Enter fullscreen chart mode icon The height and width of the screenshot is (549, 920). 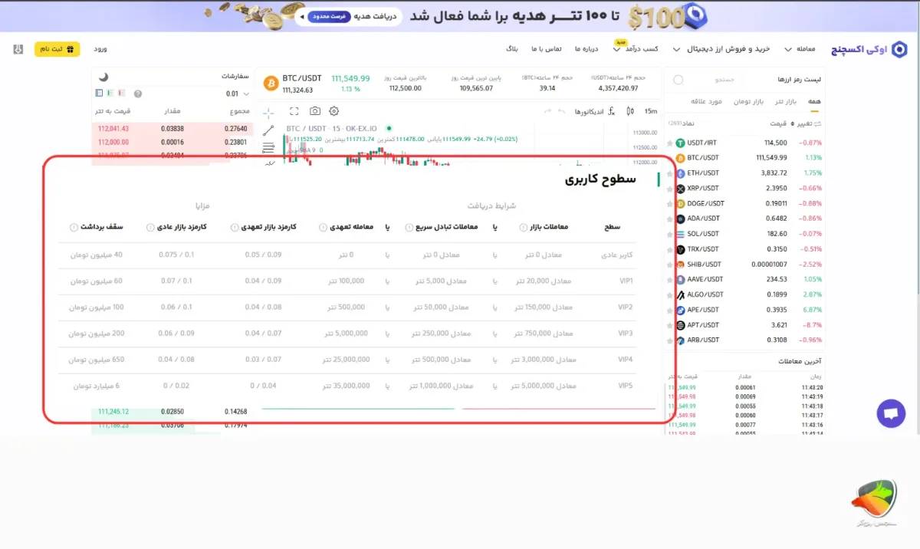pyautogui.click(x=294, y=111)
